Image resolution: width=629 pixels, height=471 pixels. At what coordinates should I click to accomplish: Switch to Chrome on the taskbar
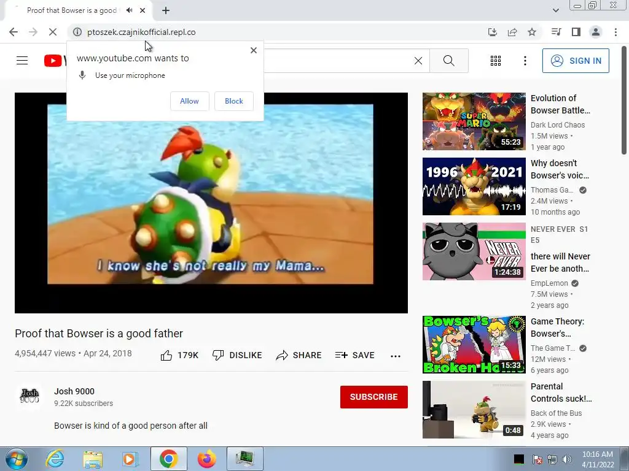click(168, 459)
